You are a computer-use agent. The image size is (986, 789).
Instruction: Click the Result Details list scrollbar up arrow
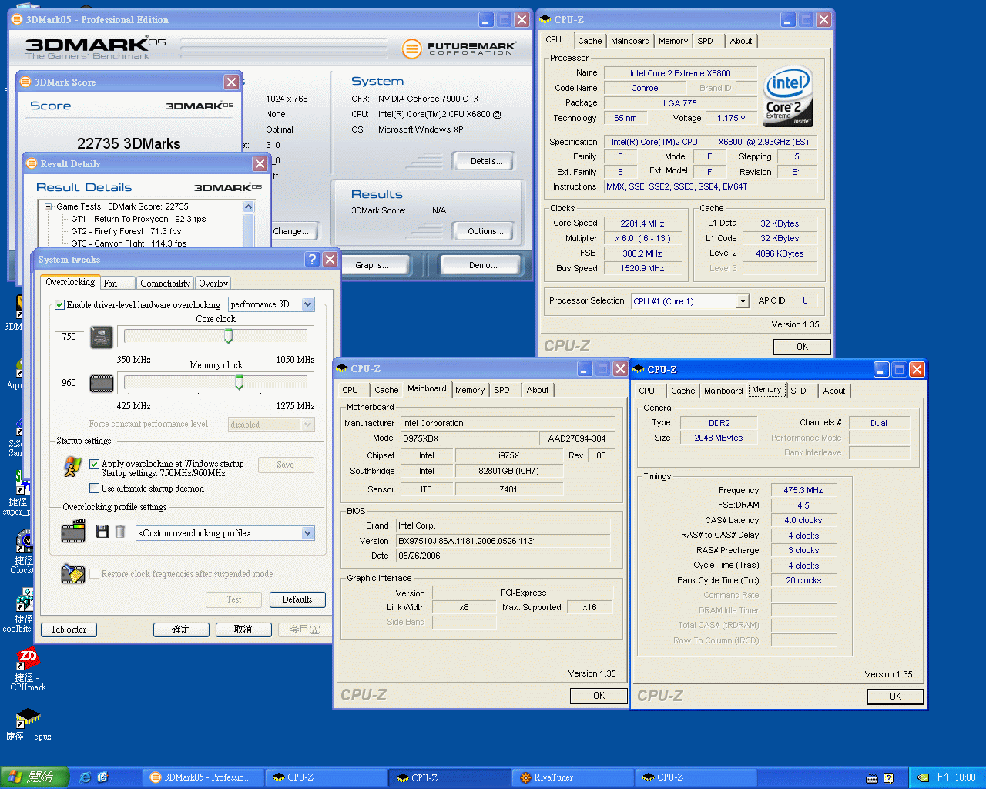coord(249,206)
